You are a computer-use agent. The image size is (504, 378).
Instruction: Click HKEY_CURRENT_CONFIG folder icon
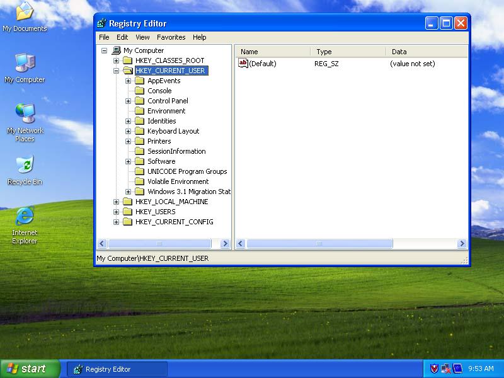[128, 222]
